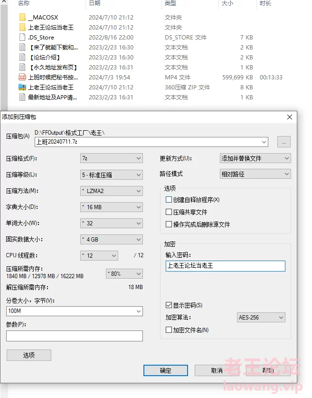Click the 8 KB size cell
The width and height of the screenshot is (312, 398).
tap(246, 87)
